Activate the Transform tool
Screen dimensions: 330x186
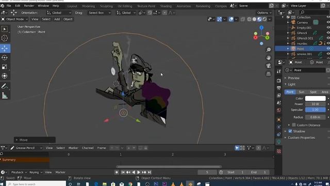click(5, 76)
